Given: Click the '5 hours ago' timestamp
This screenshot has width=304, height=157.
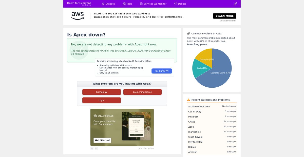Looking at the screenshot, I should pyautogui.click(x=230, y=111).
